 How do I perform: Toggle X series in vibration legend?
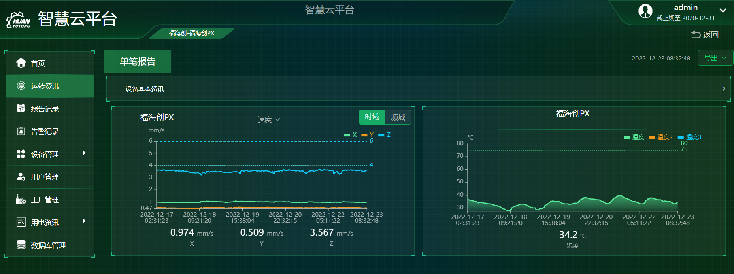[350, 135]
